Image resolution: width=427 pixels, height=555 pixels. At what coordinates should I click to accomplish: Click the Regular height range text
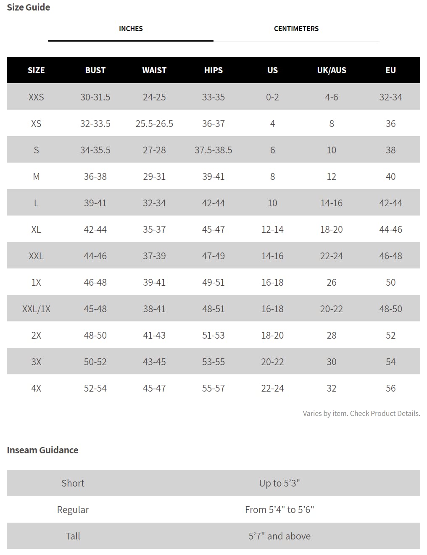pyautogui.click(x=279, y=510)
